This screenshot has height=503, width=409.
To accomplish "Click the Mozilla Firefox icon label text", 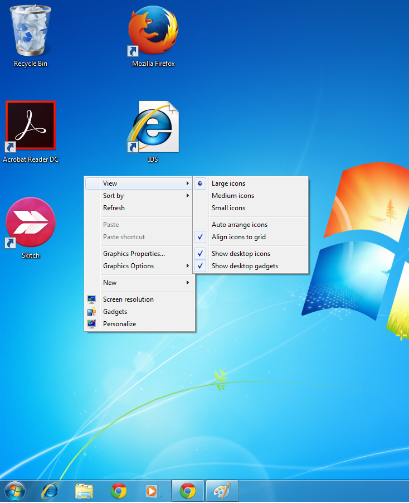I will 153,64.
